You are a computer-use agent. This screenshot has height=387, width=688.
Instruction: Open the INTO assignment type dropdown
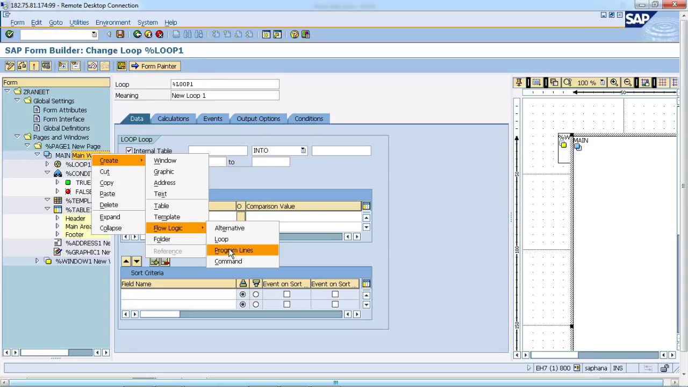[x=303, y=151]
